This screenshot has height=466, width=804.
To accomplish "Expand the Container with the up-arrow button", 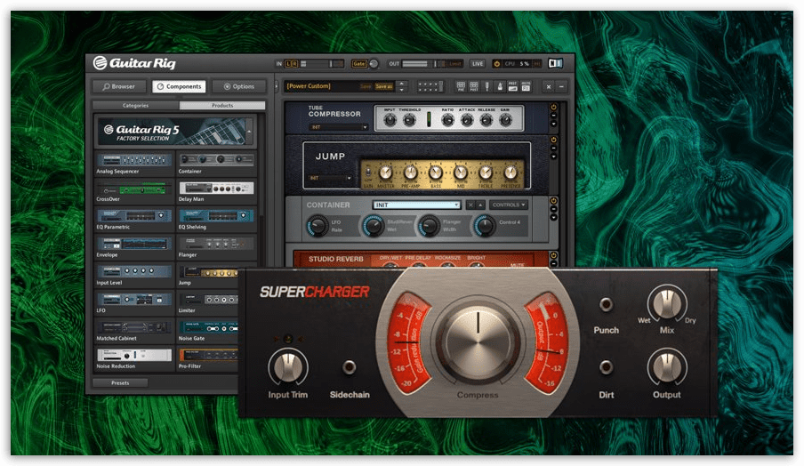I will [x=480, y=205].
